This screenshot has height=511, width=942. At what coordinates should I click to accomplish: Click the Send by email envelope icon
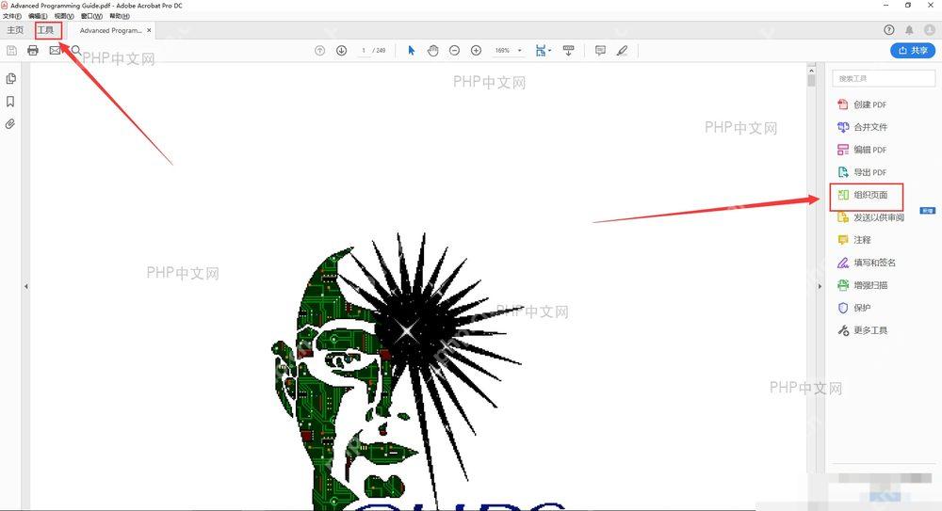coord(55,51)
